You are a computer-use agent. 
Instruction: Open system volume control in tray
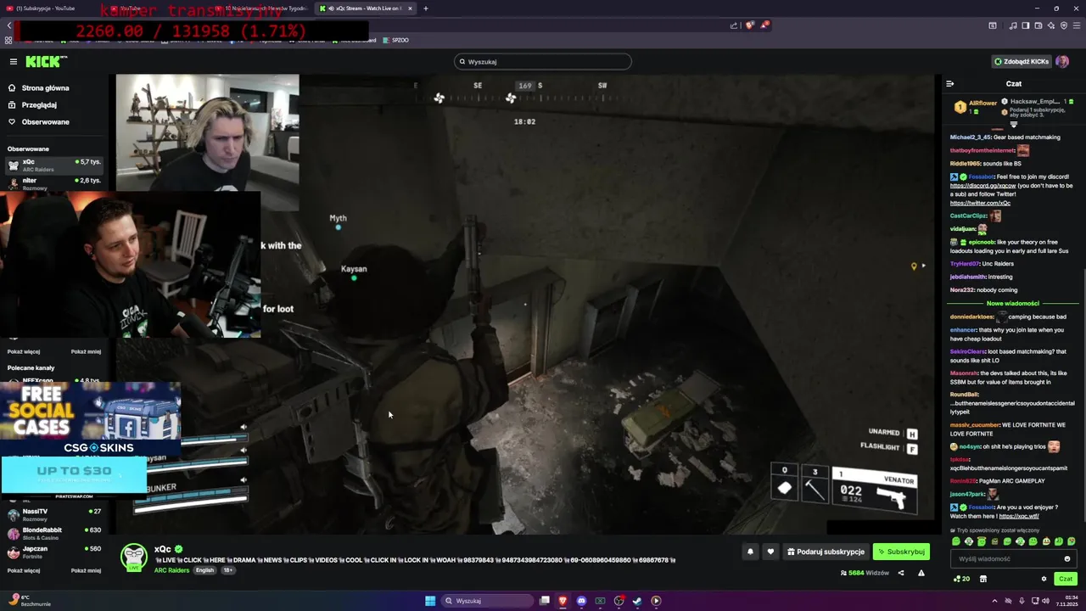coord(1044,601)
